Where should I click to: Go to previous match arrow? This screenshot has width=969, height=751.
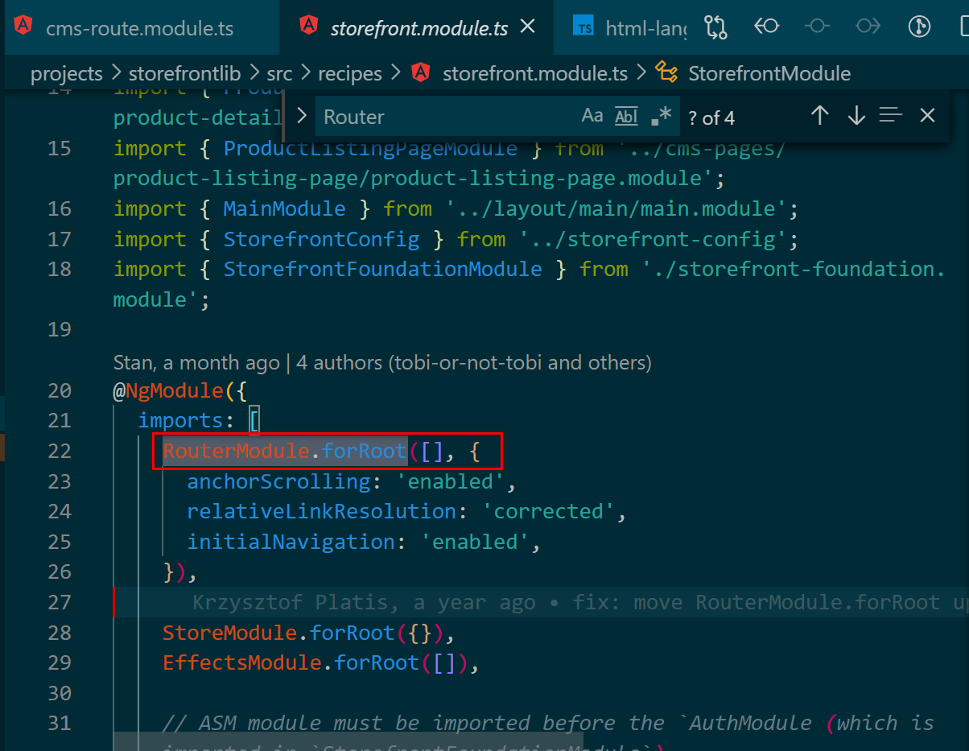[x=820, y=116]
